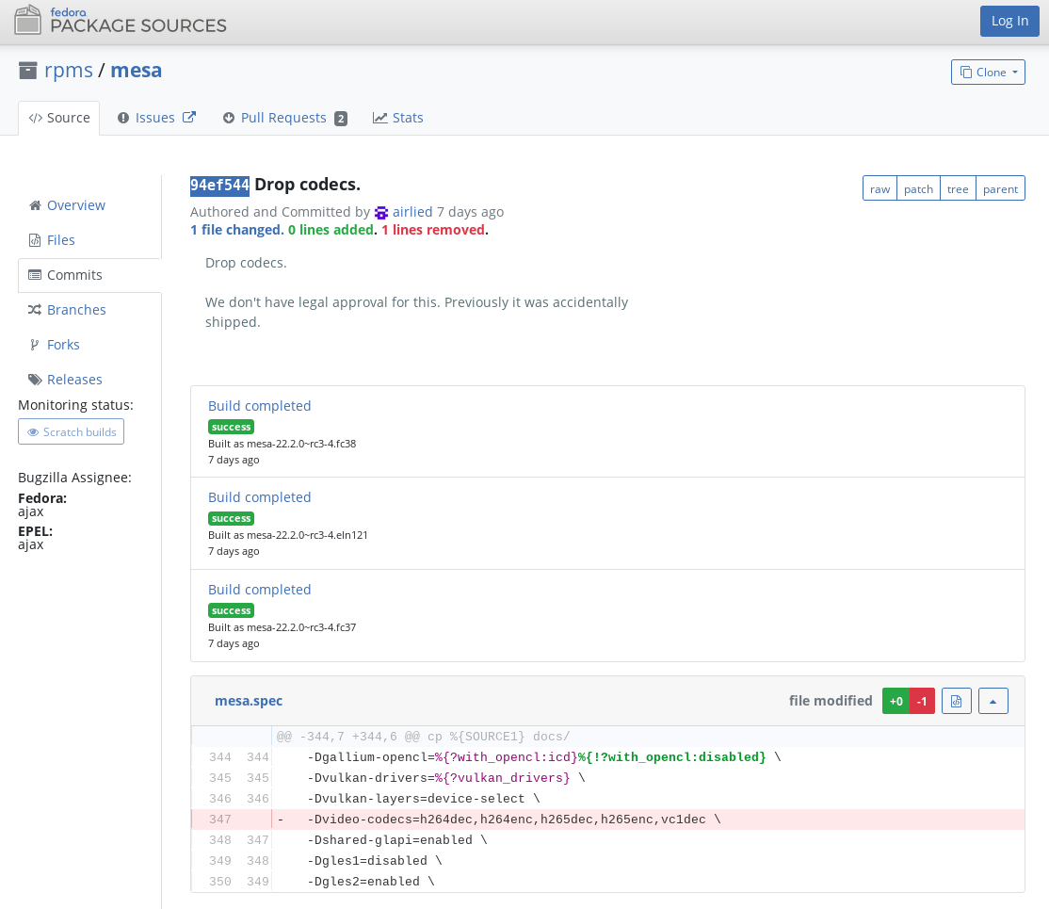
Task: Switch to the Source tab
Action: coord(59,118)
